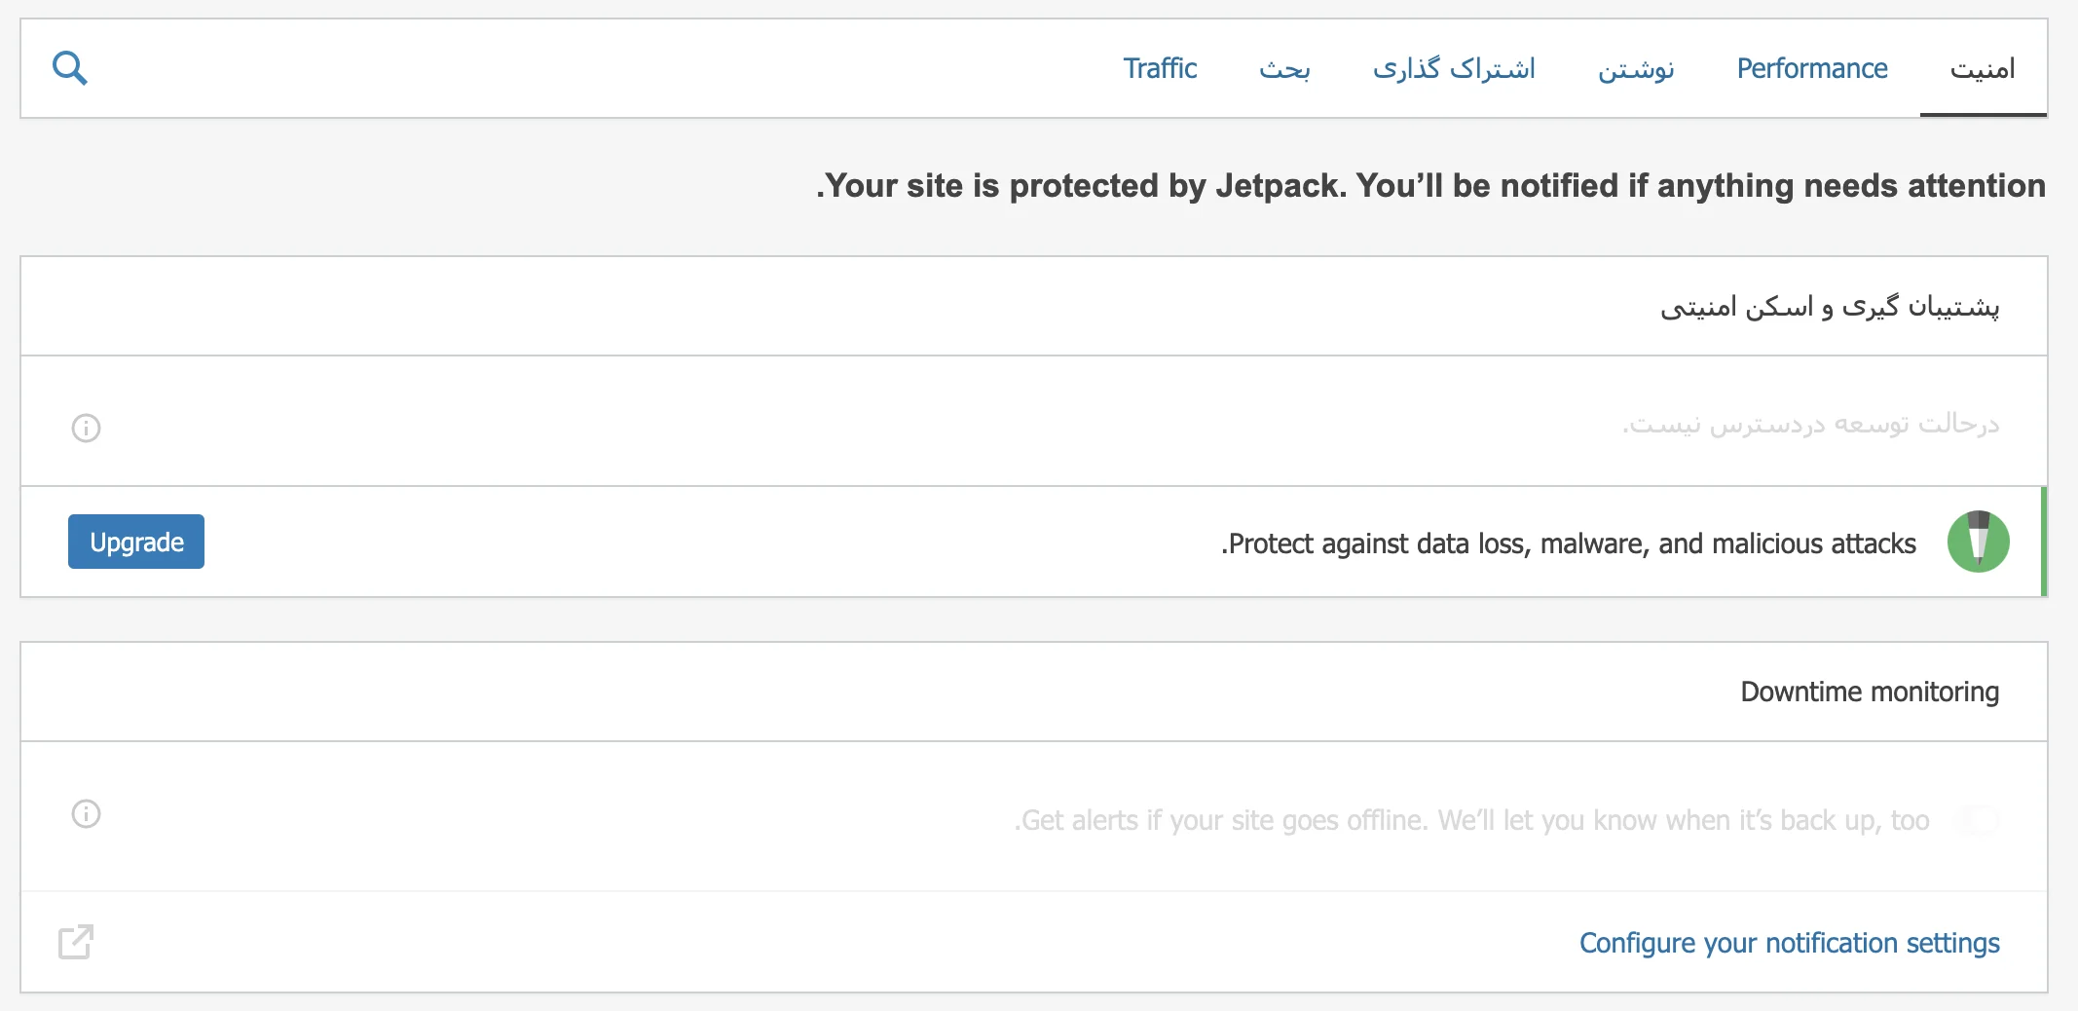2078x1011 pixels.
Task: Open the اشتراک گذاری tab
Action: (1454, 68)
